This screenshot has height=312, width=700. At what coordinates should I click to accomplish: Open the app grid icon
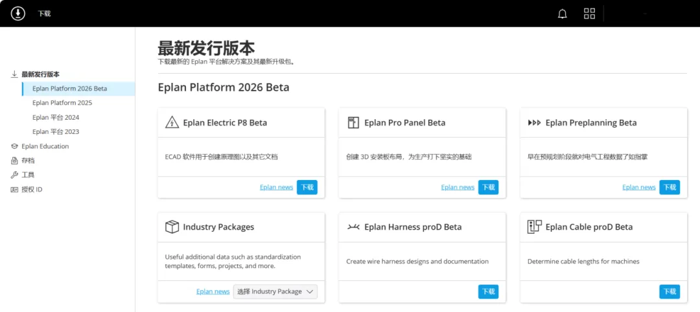pyautogui.click(x=589, y=14)
